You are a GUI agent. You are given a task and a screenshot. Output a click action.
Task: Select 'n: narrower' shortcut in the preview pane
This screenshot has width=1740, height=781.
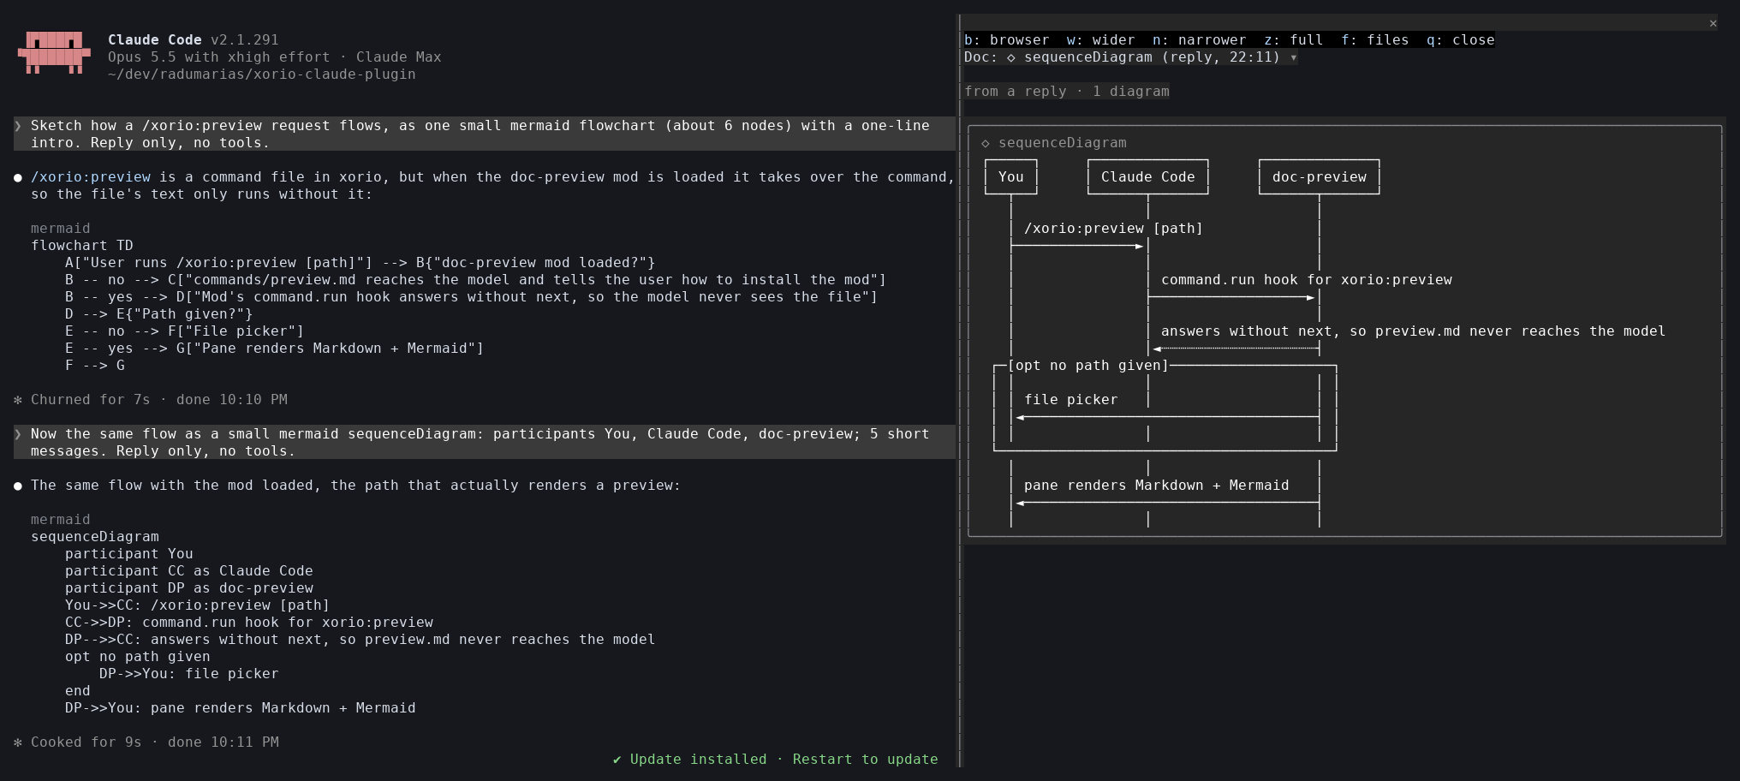pyautogui.click(x=1199, y=40)
